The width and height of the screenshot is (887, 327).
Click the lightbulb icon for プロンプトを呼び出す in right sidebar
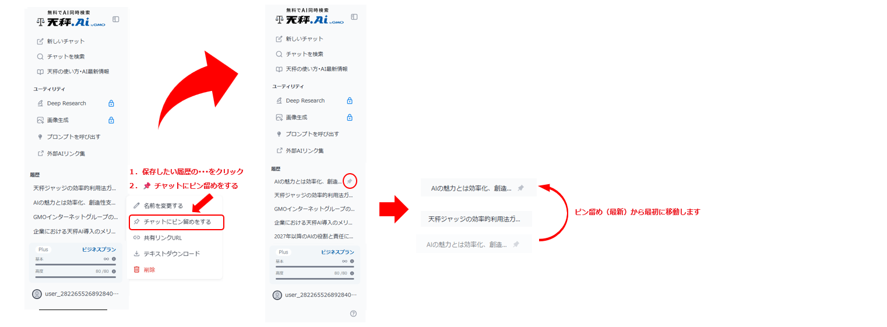click(279, 134)
